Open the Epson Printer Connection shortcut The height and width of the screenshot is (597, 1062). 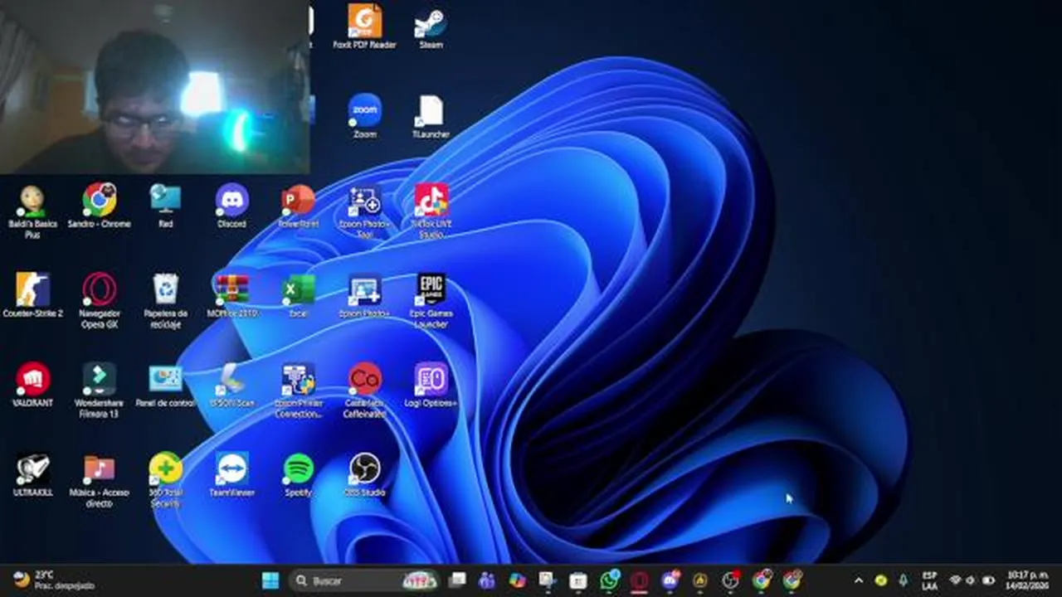(298, 390)
